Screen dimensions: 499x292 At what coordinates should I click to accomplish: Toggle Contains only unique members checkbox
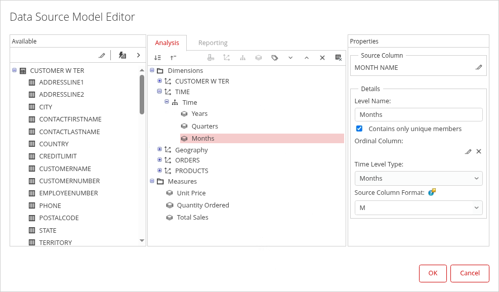[359, 129]
